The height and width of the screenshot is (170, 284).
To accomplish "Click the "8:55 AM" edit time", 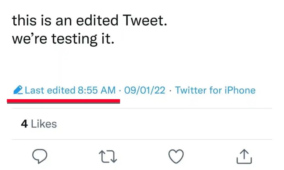I will 97,90.
